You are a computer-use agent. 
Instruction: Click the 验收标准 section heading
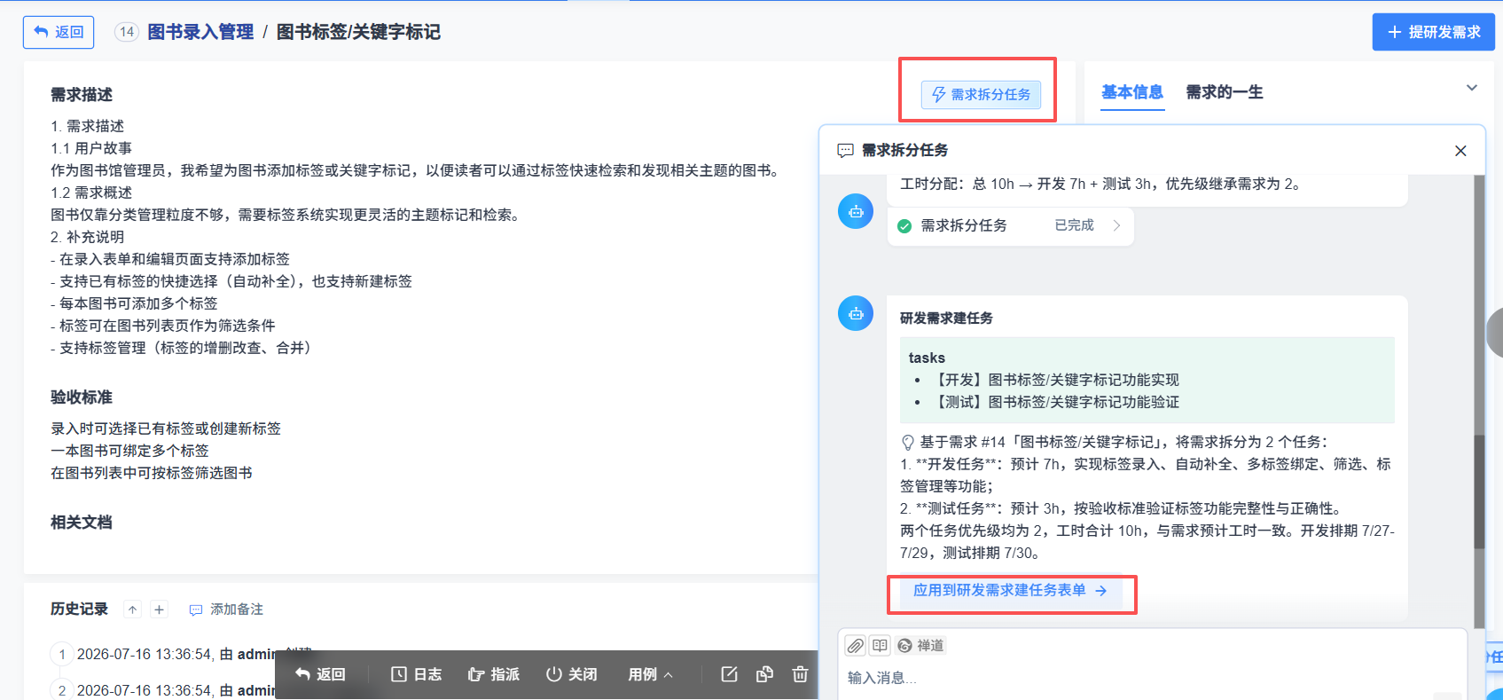[82, 397]
